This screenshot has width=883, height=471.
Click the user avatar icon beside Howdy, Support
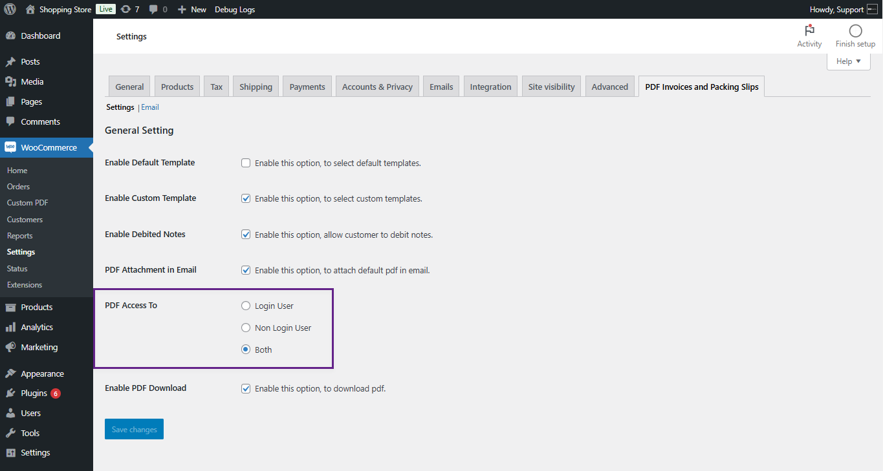[x=872, y=10]
